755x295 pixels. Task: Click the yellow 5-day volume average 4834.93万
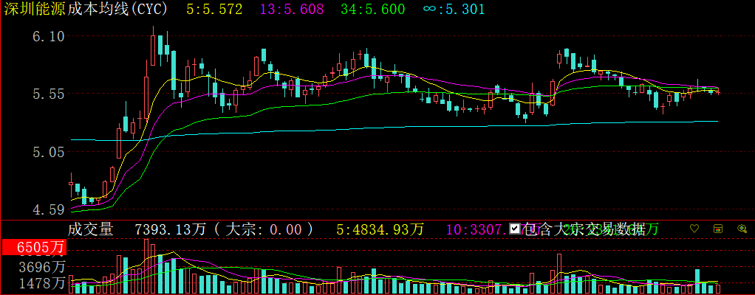point(380,229)
